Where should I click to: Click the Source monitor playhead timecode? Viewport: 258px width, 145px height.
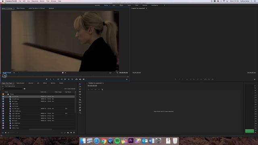[7, 72]
